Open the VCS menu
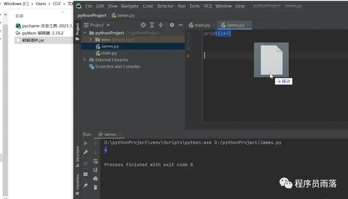This screenshot has width=348, height=199. pos(208,6)
